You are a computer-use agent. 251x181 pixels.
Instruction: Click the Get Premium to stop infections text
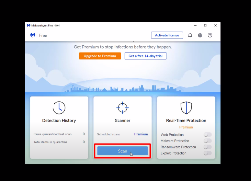coord(123,47)
